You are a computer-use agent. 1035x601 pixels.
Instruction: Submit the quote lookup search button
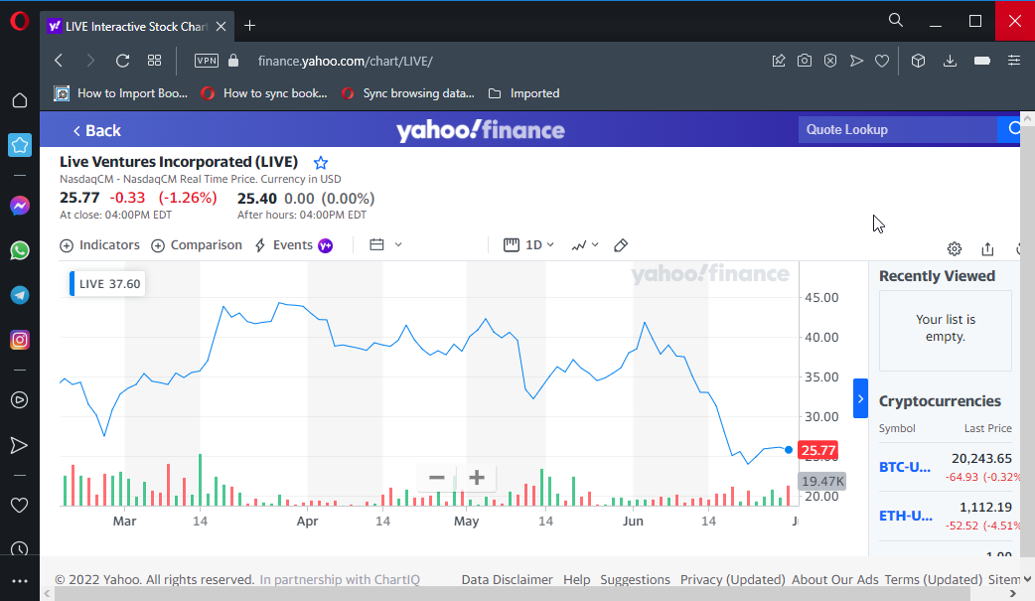[1010, 129]
